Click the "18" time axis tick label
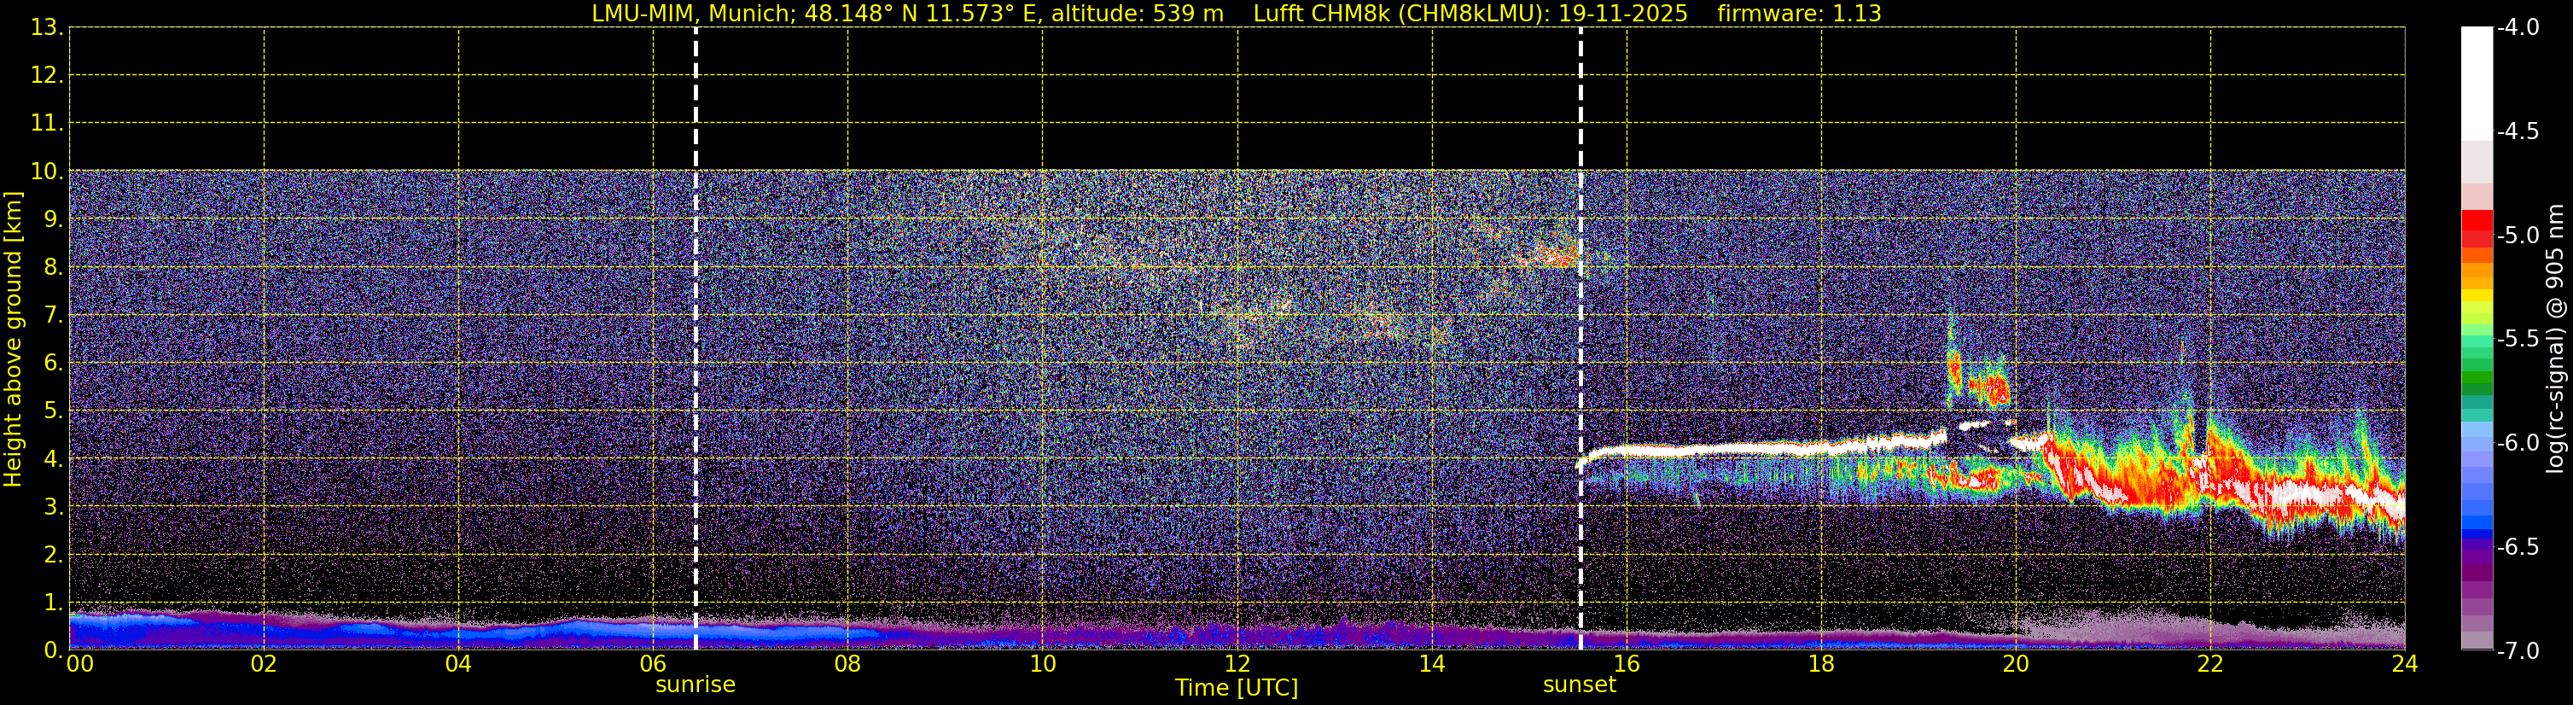 pos(1821,664)
